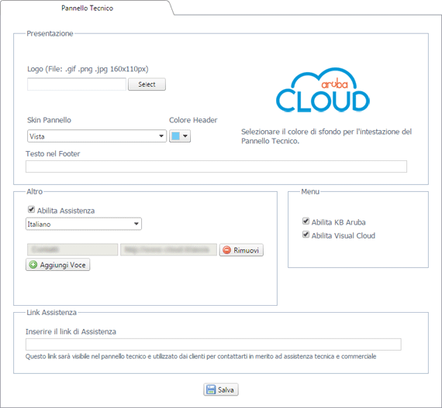Open the Italiano language dropdown
Screen dimensions: 442x408
[x=84, y=224]
